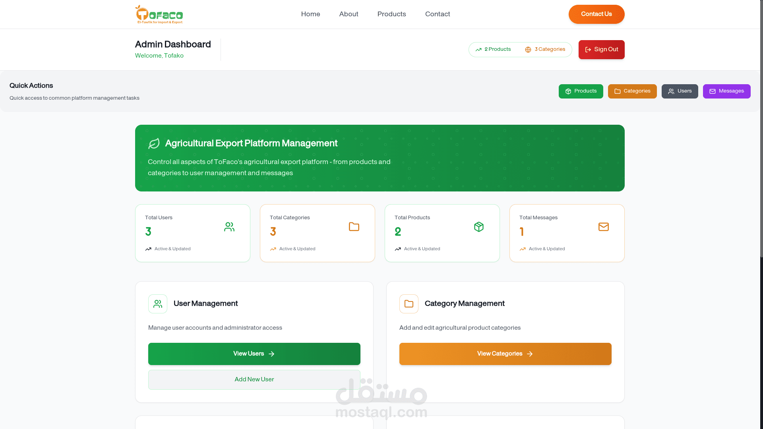
Task: Click the Total Users people icon
Action: [229, 227]
